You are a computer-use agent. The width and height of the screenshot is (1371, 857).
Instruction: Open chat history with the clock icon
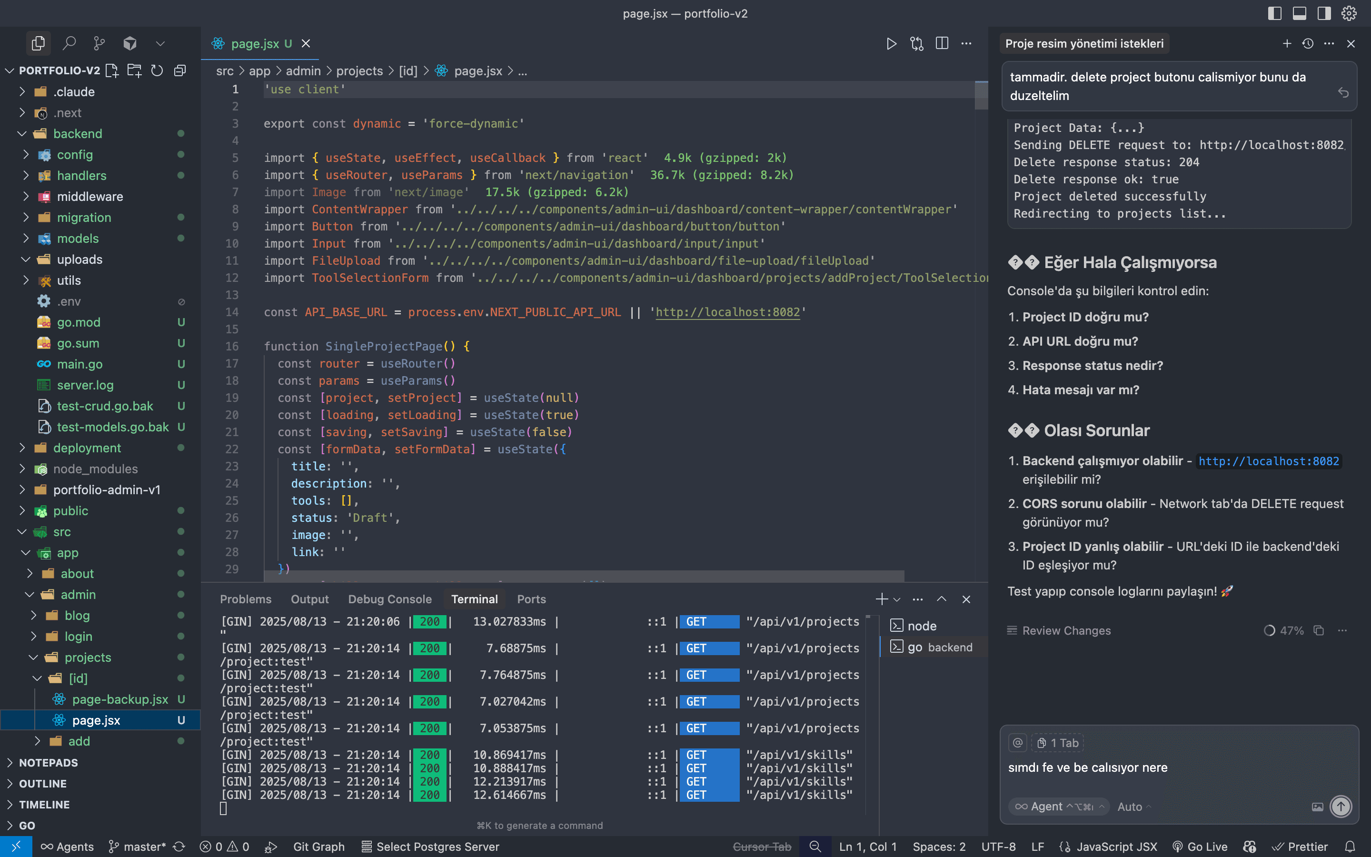(x=1308, y=43)
